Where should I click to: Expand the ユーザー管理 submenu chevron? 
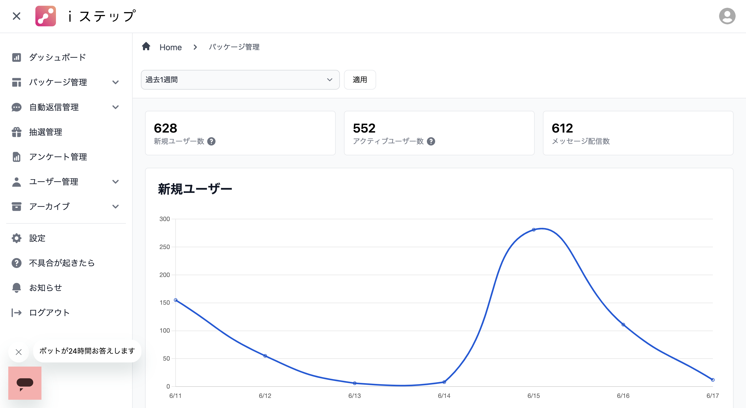click(x=116, y=182)
